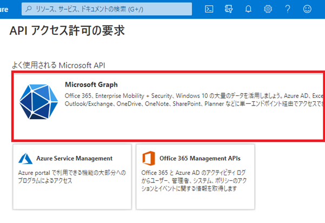Image resolution: width=325 pixels, height=223 pixels.
Task: Show notifications via the bell icon
Action: pyautogui.click(x=248, y=9)
